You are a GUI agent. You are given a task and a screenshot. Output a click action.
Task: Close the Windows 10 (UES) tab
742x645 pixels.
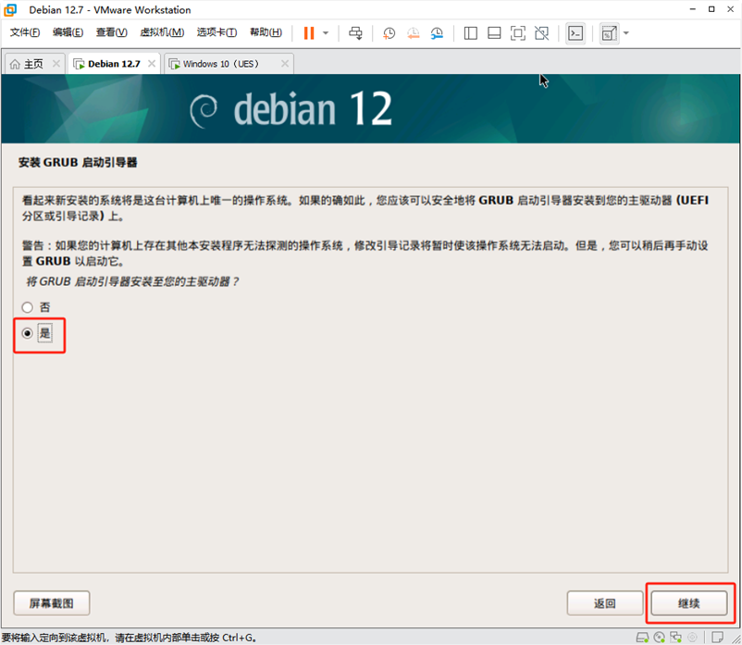285,64
